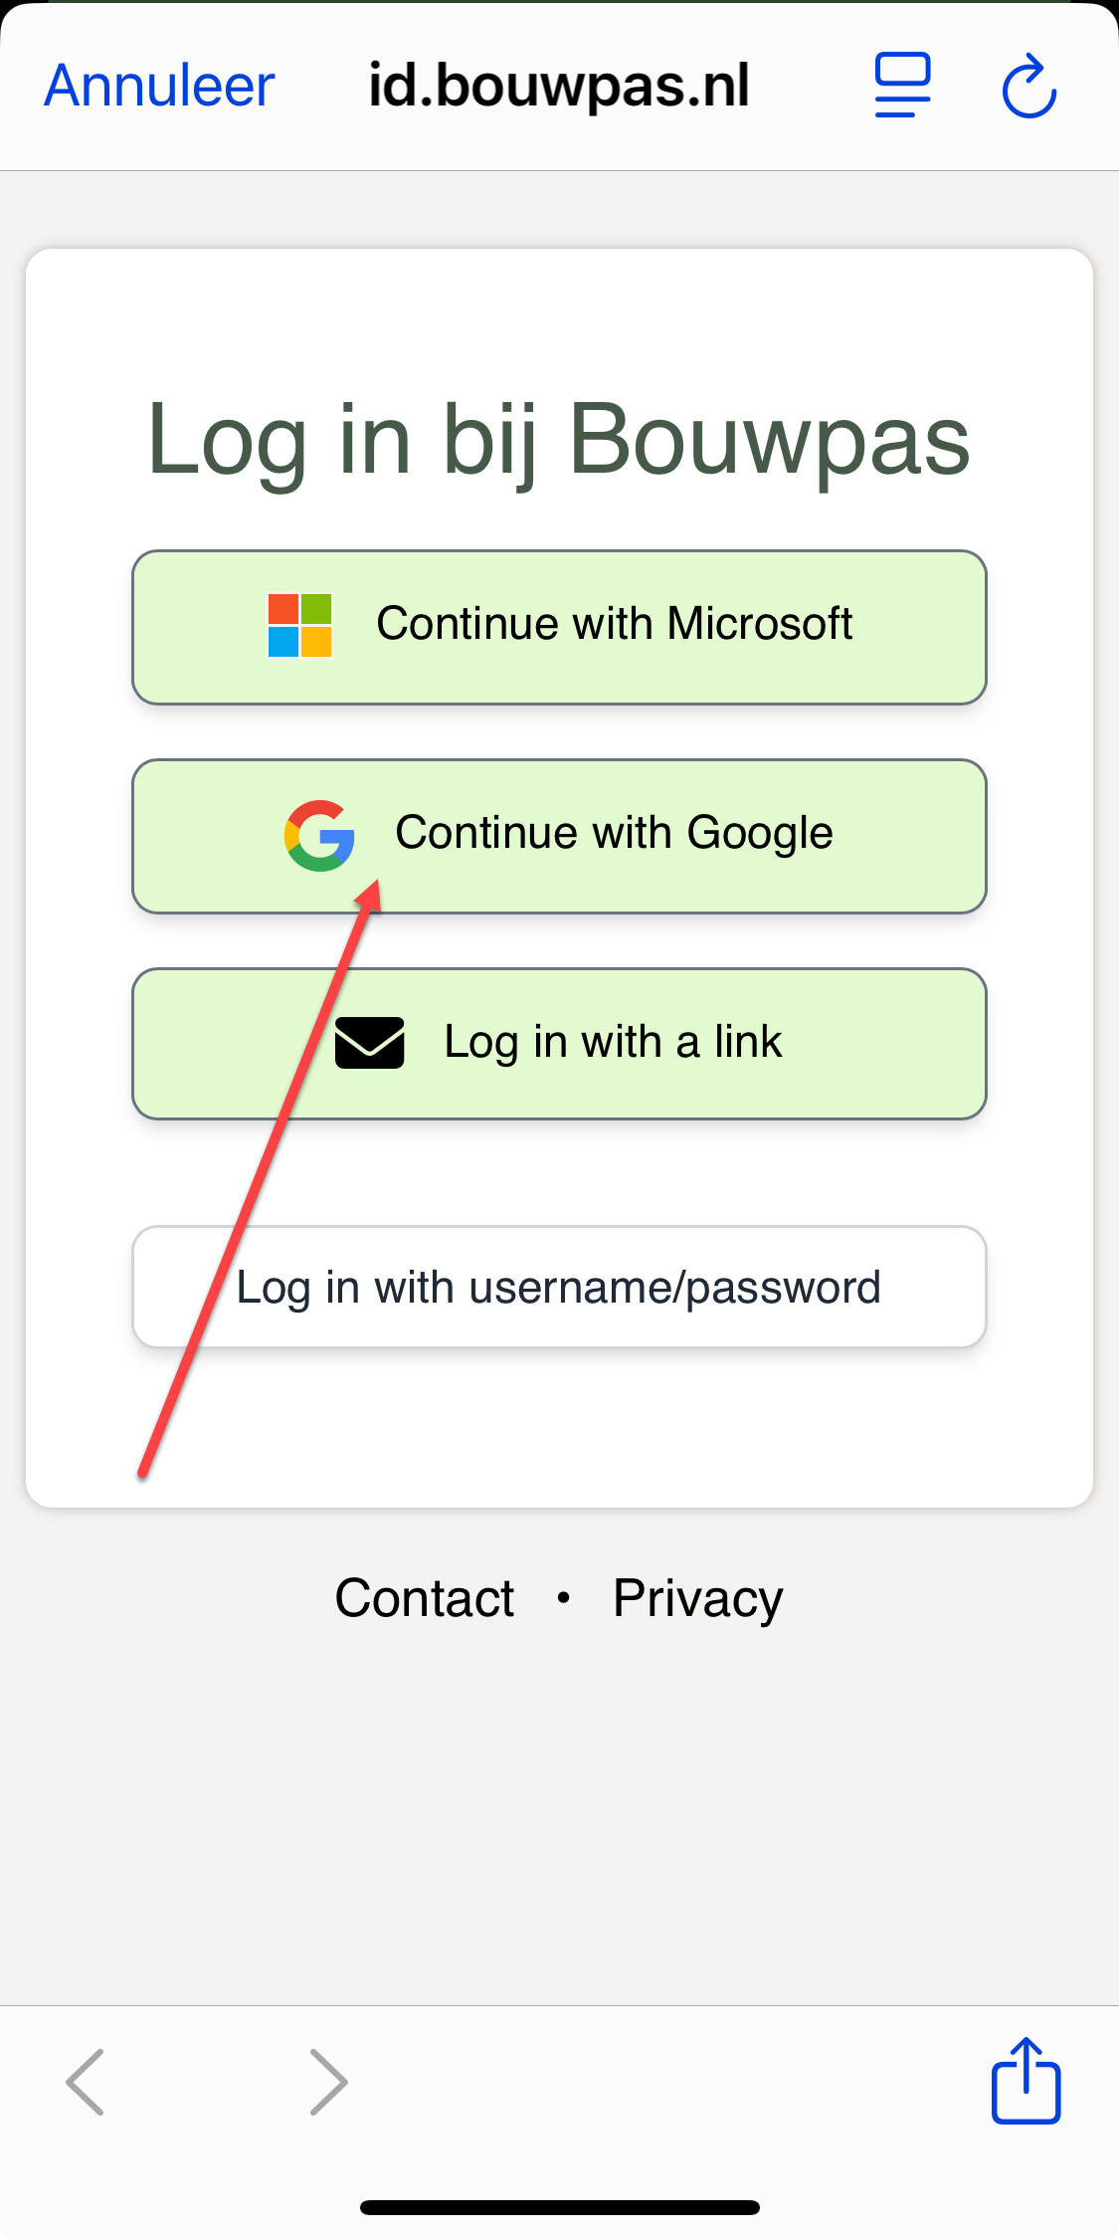Open the Contact link
1119x2239 pixels.
pos(425,1598)
